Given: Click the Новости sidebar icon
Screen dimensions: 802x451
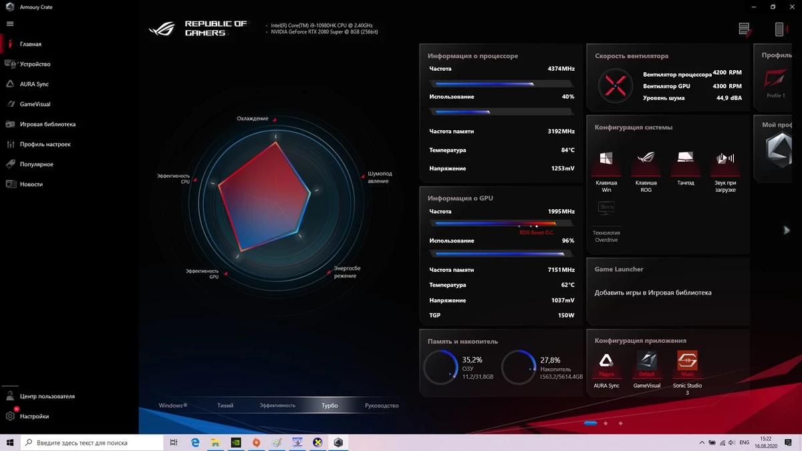Looking at the screenshot, I should pyautogui.click(x=10, y=184).
